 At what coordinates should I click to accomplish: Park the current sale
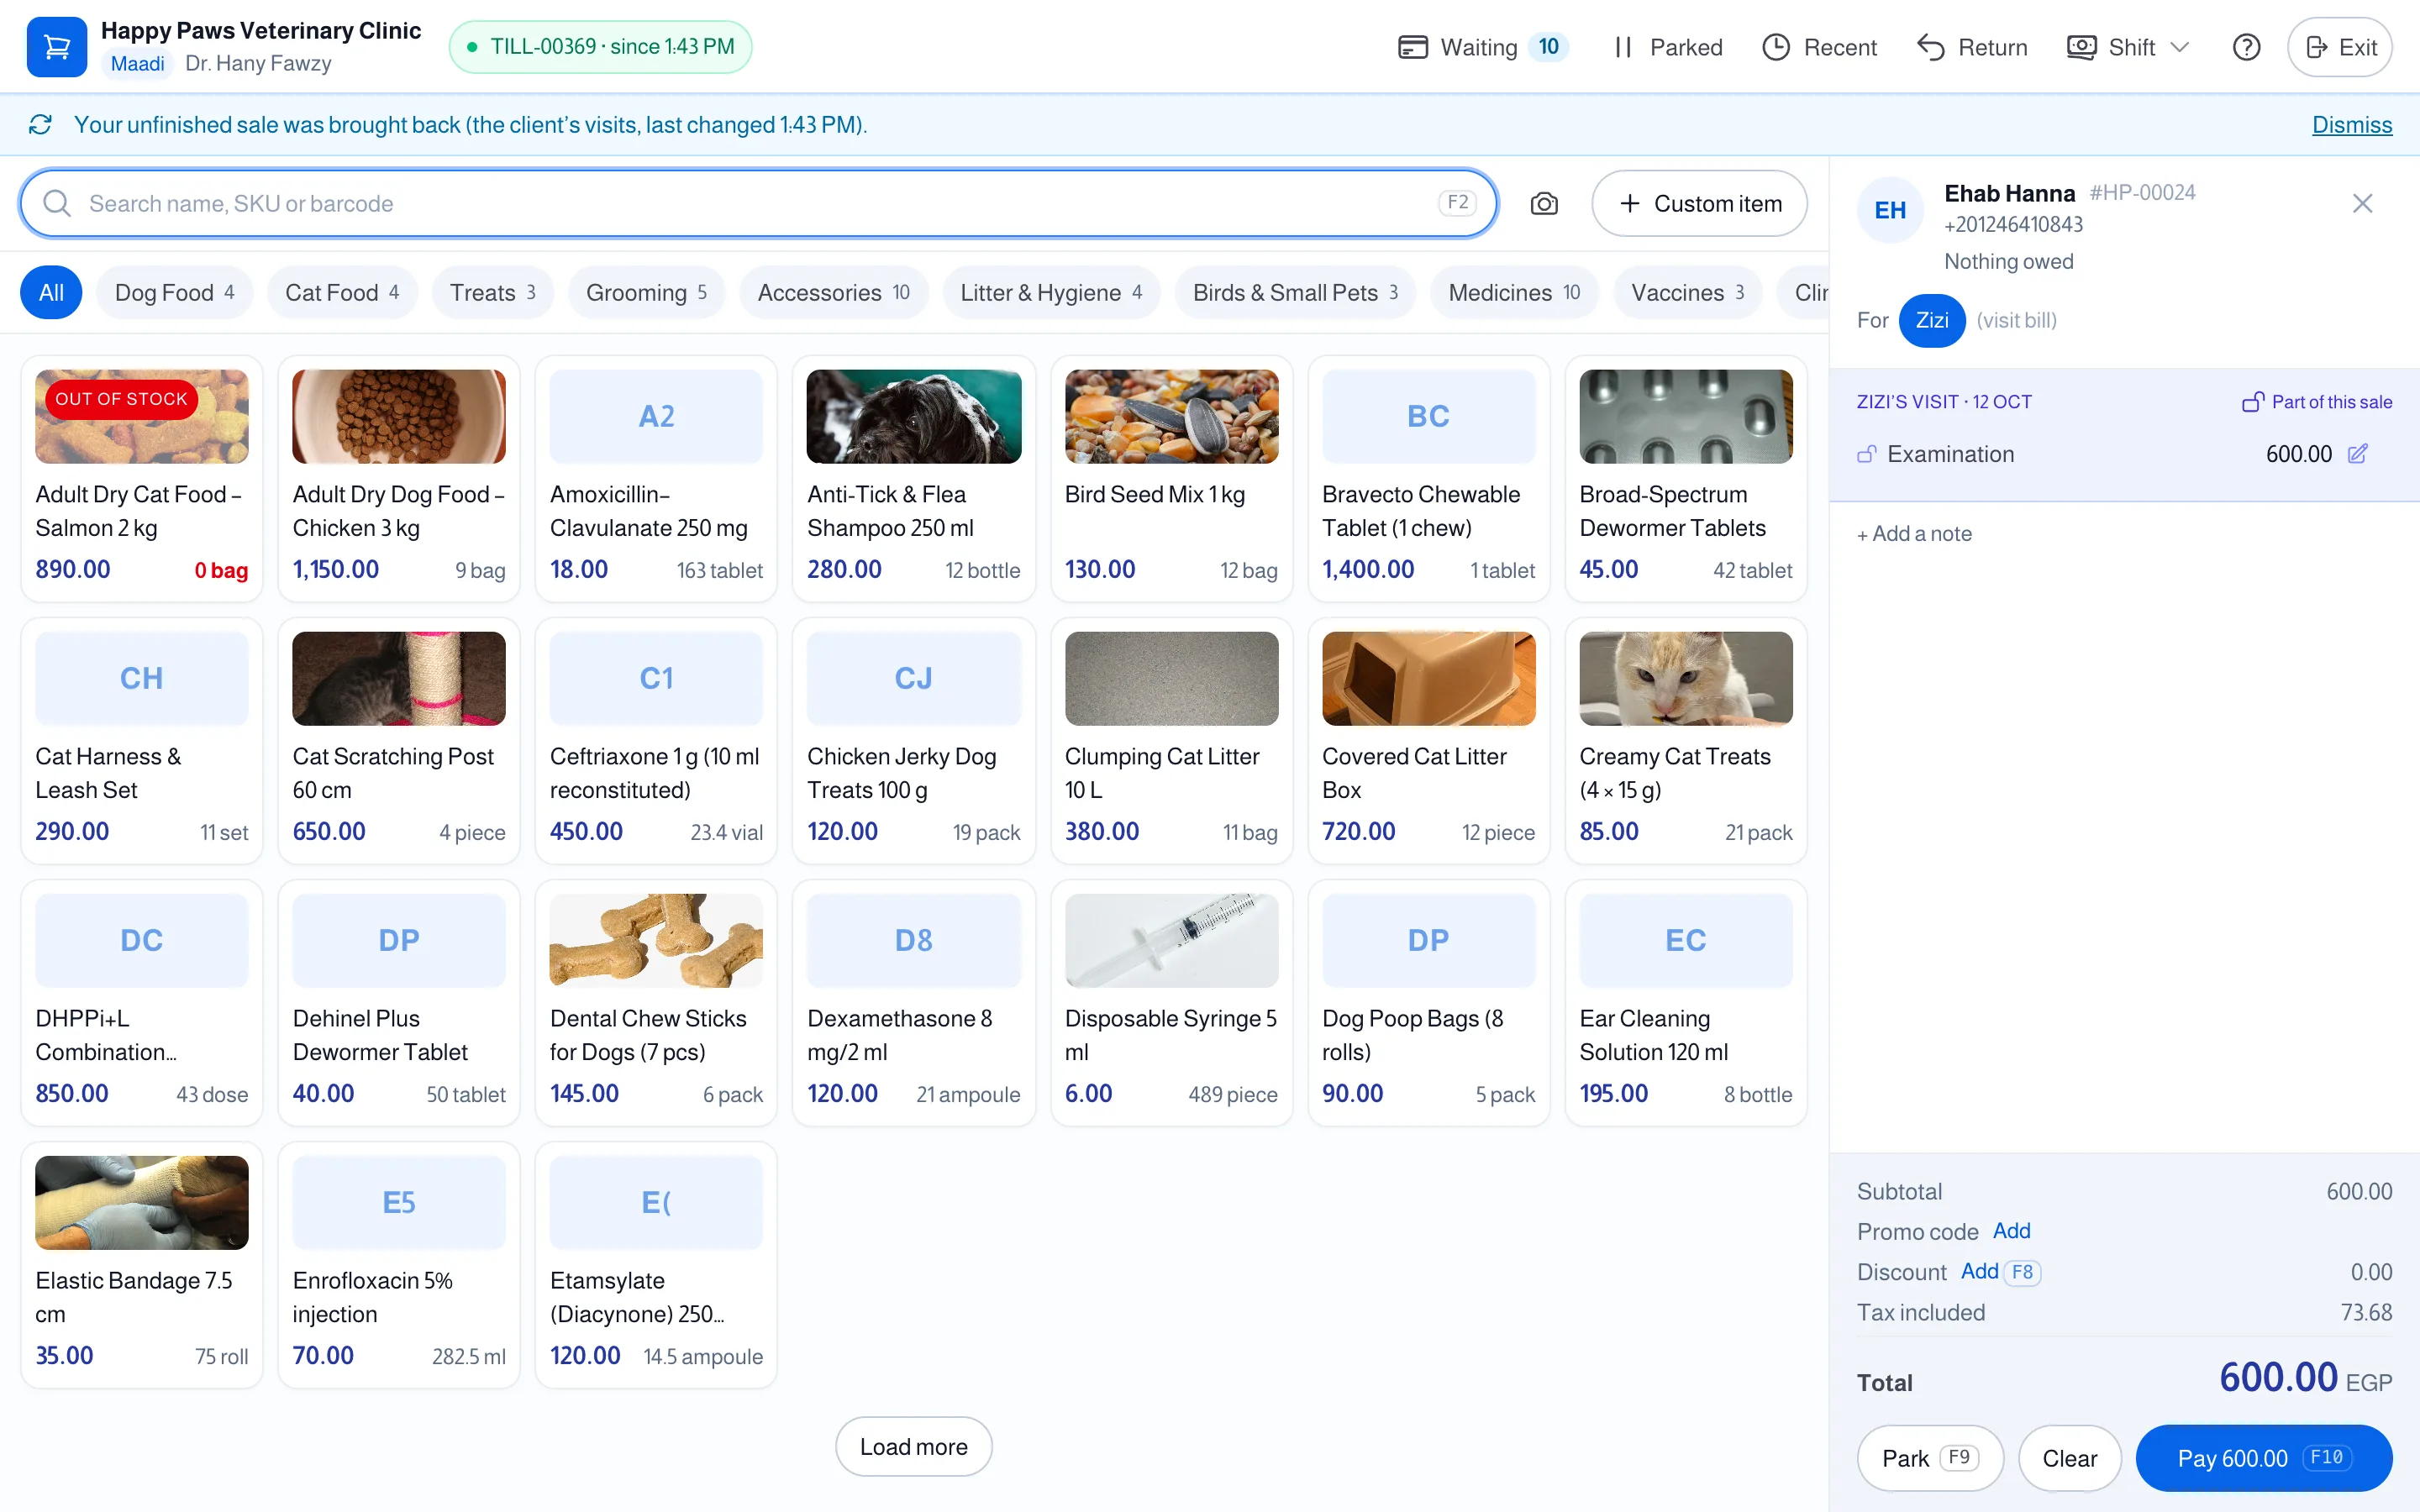pyautogui.click(x=1929, y=1458)
